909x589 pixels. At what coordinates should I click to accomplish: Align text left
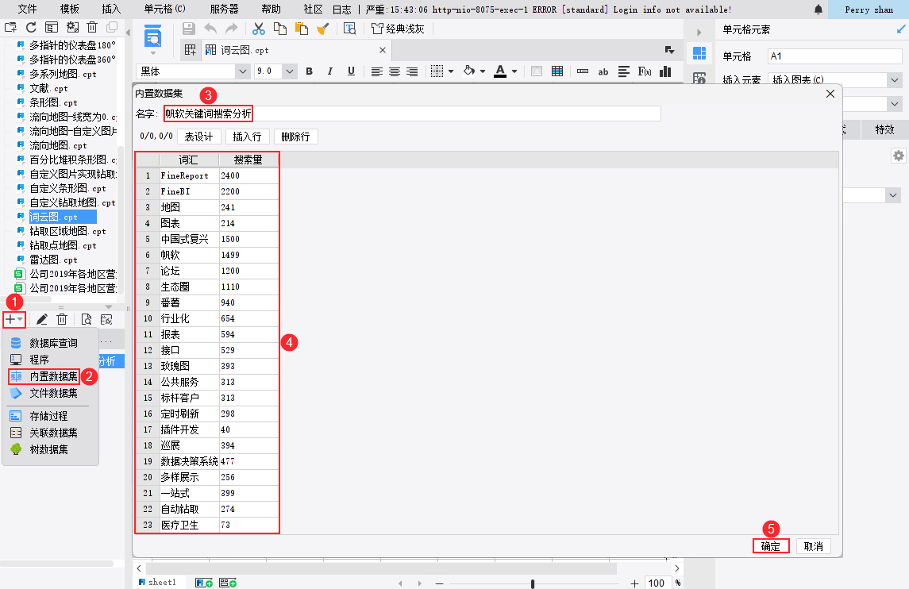377,71
